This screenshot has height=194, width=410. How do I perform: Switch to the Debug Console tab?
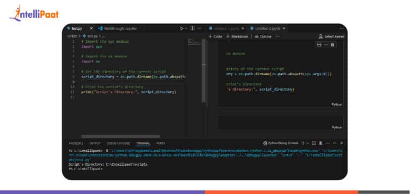coord(118,143)
